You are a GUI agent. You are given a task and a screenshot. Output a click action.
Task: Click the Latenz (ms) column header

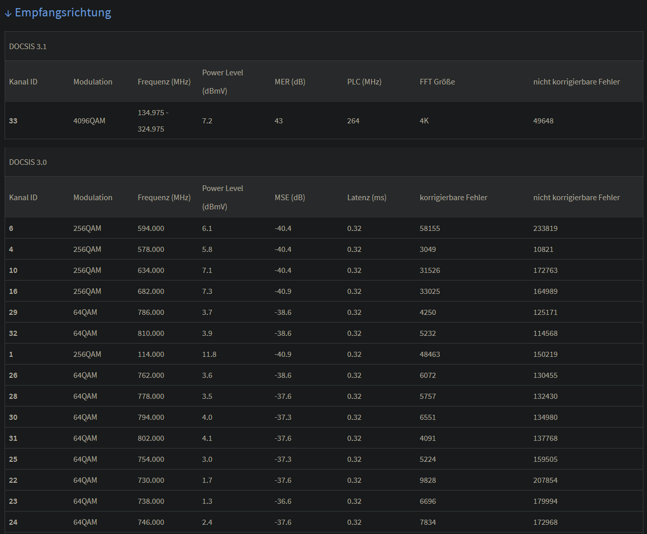point(366,198)
